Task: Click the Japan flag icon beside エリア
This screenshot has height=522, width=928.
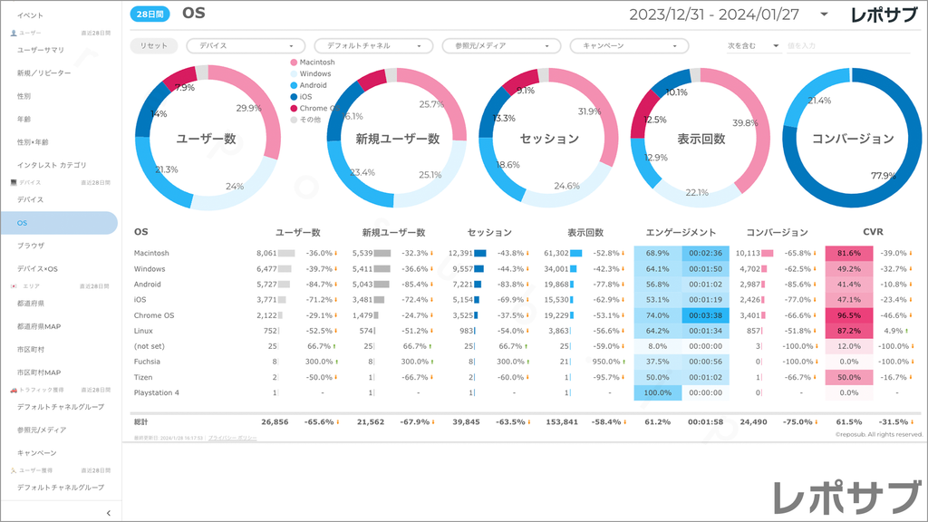Action: coord(13,285)
